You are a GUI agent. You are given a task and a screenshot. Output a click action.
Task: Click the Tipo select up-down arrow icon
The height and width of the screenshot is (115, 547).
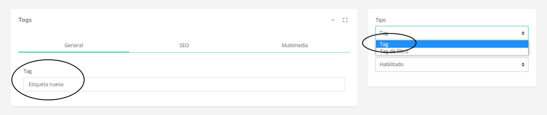523,33
